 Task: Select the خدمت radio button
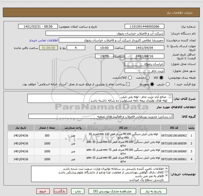[x=148, y=78]
